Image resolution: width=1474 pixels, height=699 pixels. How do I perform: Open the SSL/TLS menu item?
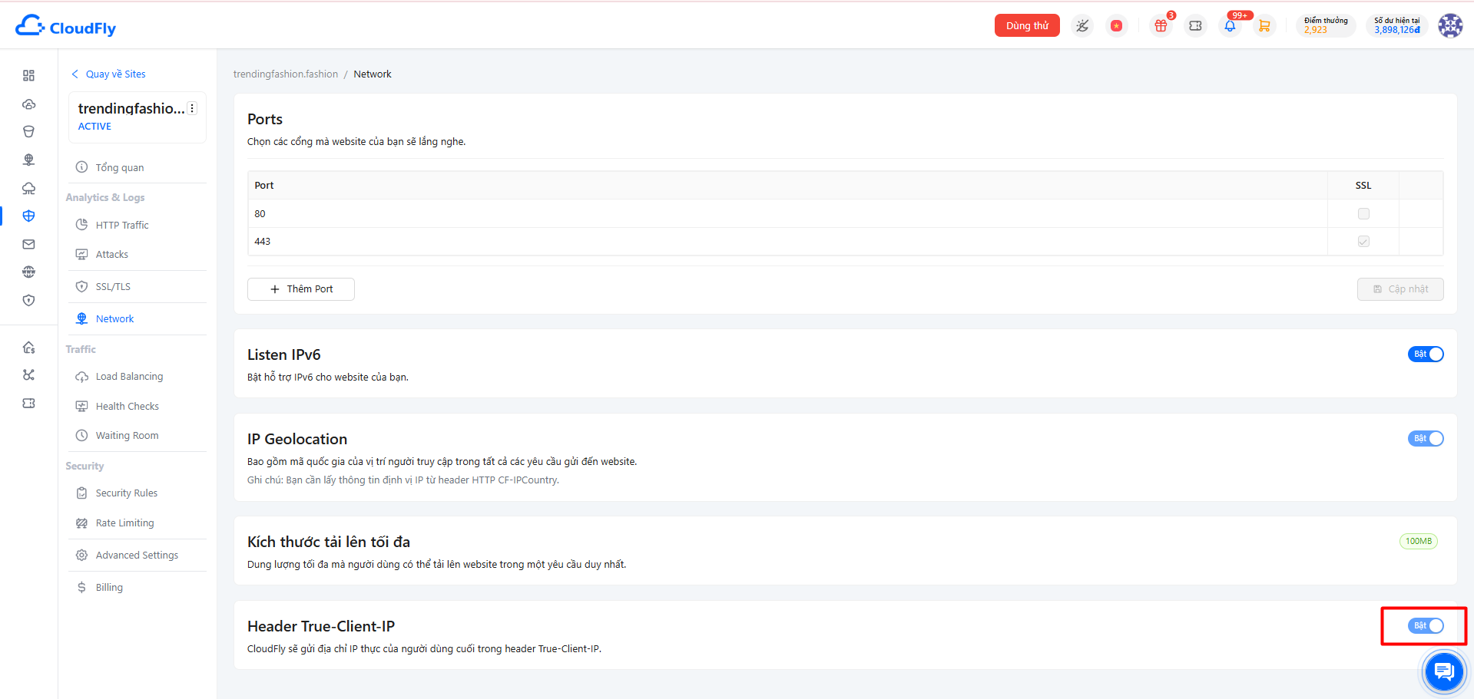pos(113,287)
